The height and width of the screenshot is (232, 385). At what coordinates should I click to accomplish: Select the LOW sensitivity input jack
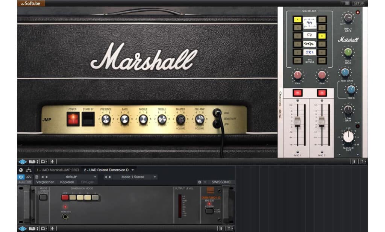[x=217, y=124]
